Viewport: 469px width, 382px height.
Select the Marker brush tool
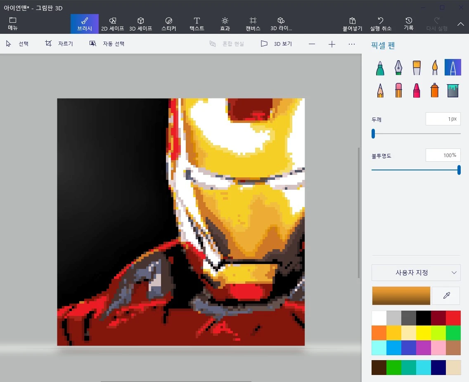(x=380, y=68)
